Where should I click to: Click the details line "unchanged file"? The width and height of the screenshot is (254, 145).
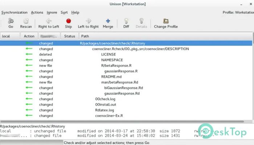(50, 131)
